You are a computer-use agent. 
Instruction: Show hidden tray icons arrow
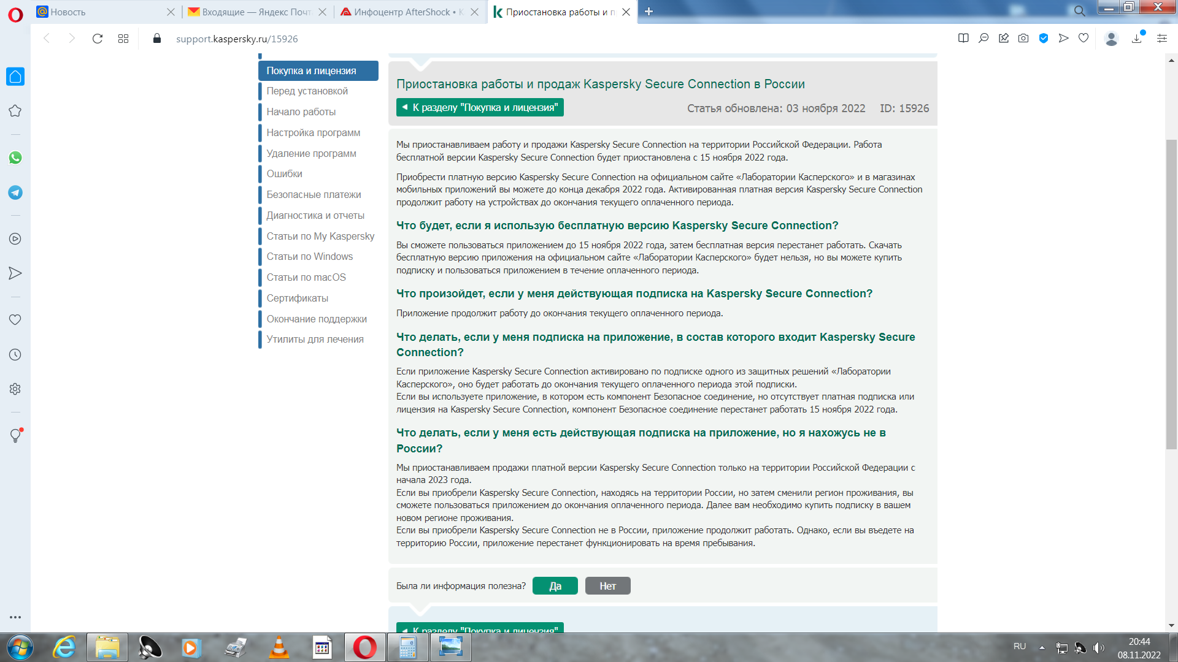point(1042,647)
